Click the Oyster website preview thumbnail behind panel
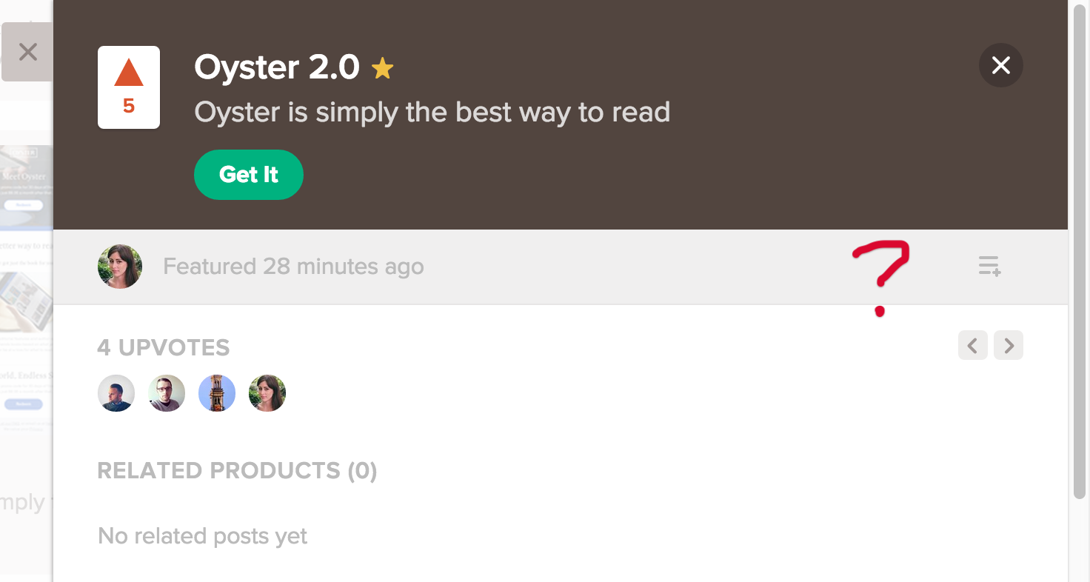Screen dimensions: 1090x582 (26, 187)
